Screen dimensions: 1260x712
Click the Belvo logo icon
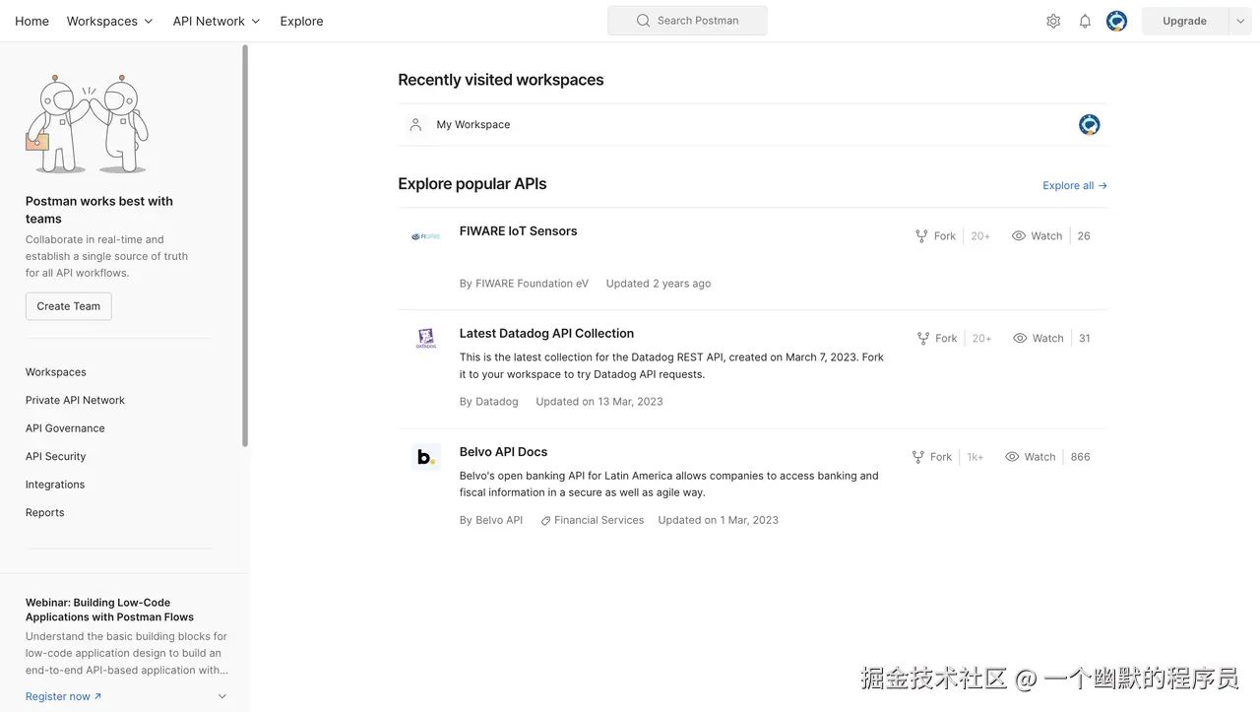[425, 457]
